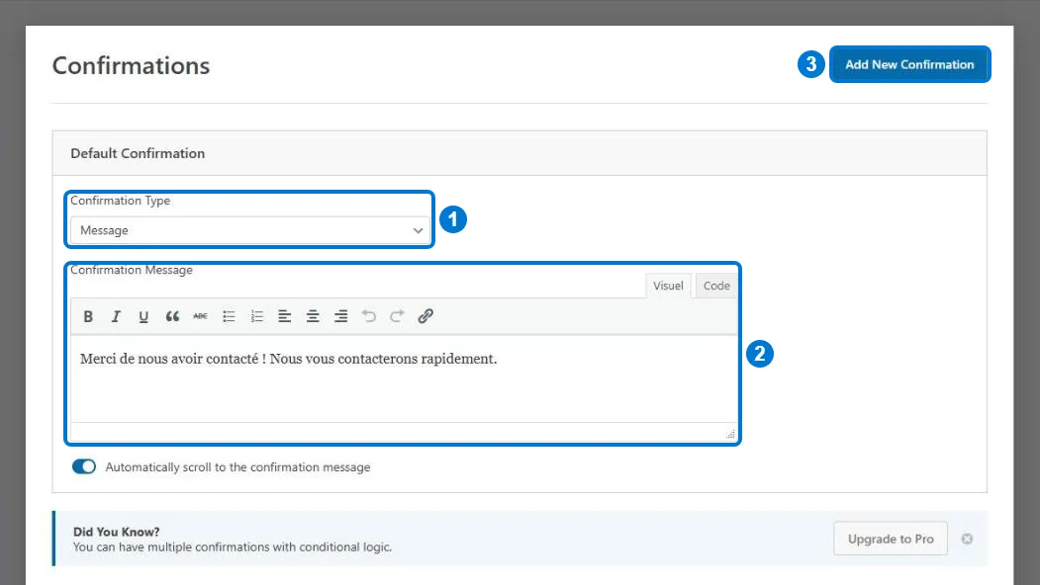Click the Upgrade to Pro button
Screen dimensions: 1040x585
pyautogui.click(x=891, y=539)
